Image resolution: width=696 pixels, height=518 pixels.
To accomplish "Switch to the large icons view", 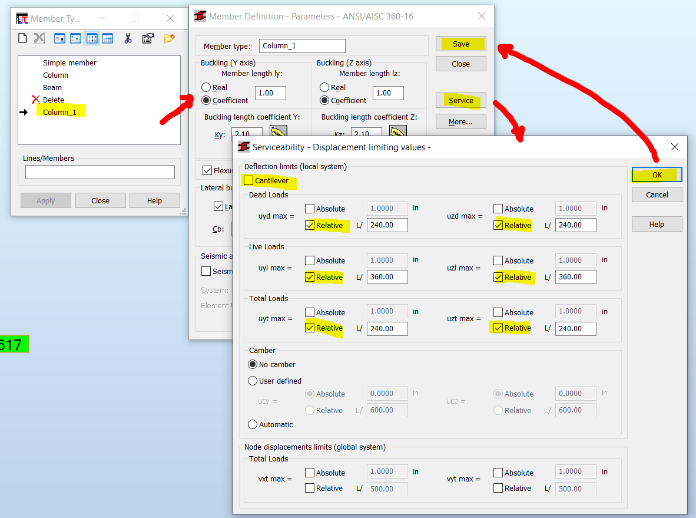I will click(59, 38).
